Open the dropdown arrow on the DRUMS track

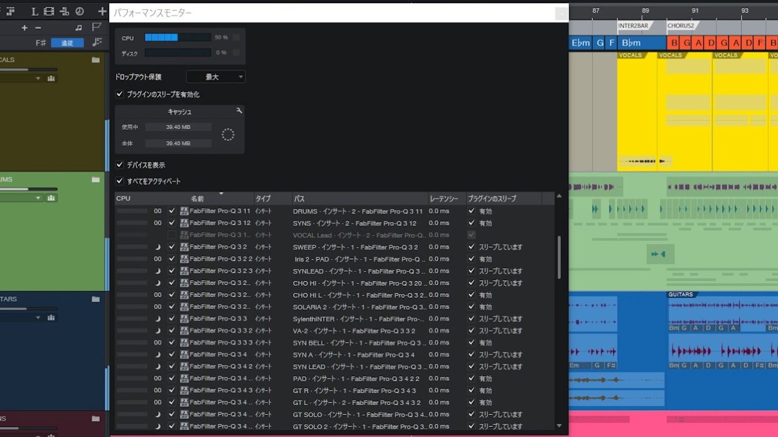pyautogui.click(x=38, y=198)
